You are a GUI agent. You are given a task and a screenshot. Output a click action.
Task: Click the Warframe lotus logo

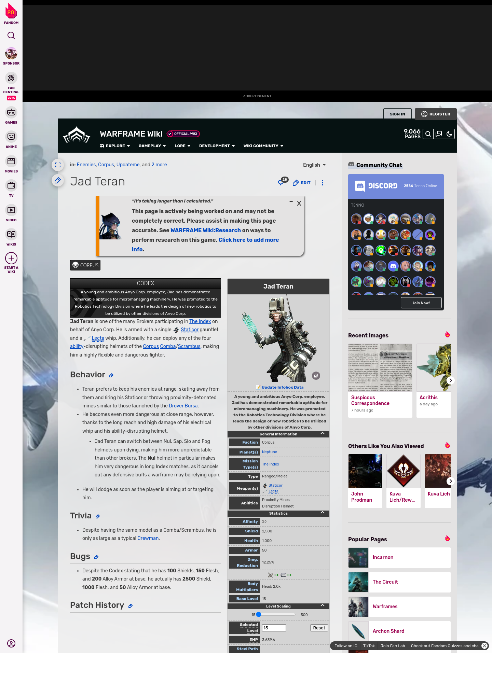coord(77,135)
